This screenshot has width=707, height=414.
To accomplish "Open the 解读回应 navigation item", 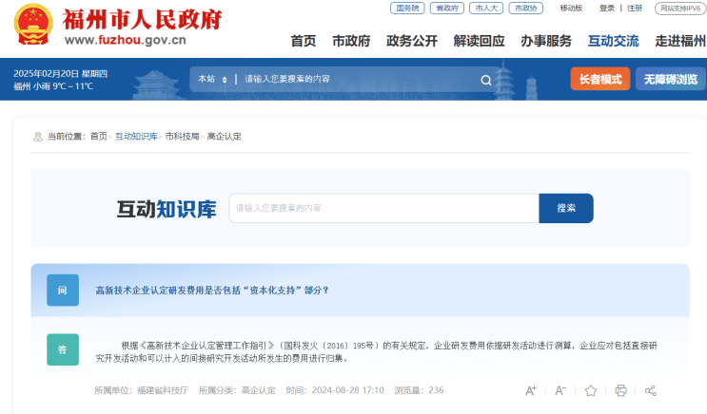I will [479, 41].
